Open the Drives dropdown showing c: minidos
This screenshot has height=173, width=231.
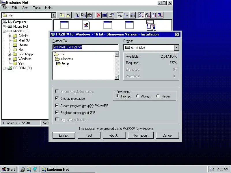click(x=176, y=48)
